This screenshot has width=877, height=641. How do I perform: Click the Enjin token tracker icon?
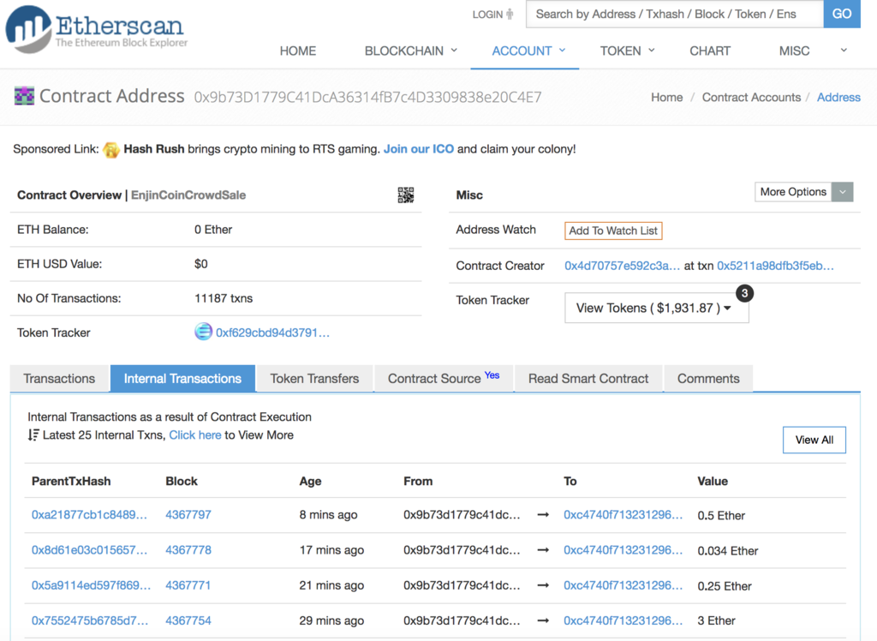click(x=203, y=332)
